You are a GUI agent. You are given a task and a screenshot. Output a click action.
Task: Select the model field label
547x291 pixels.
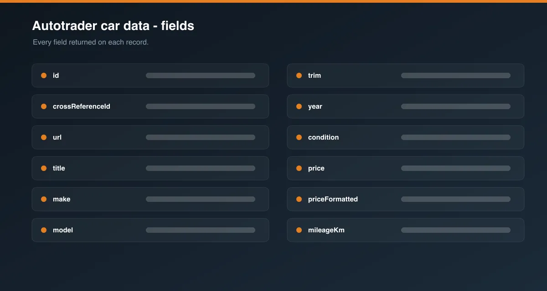click(63, 230)
